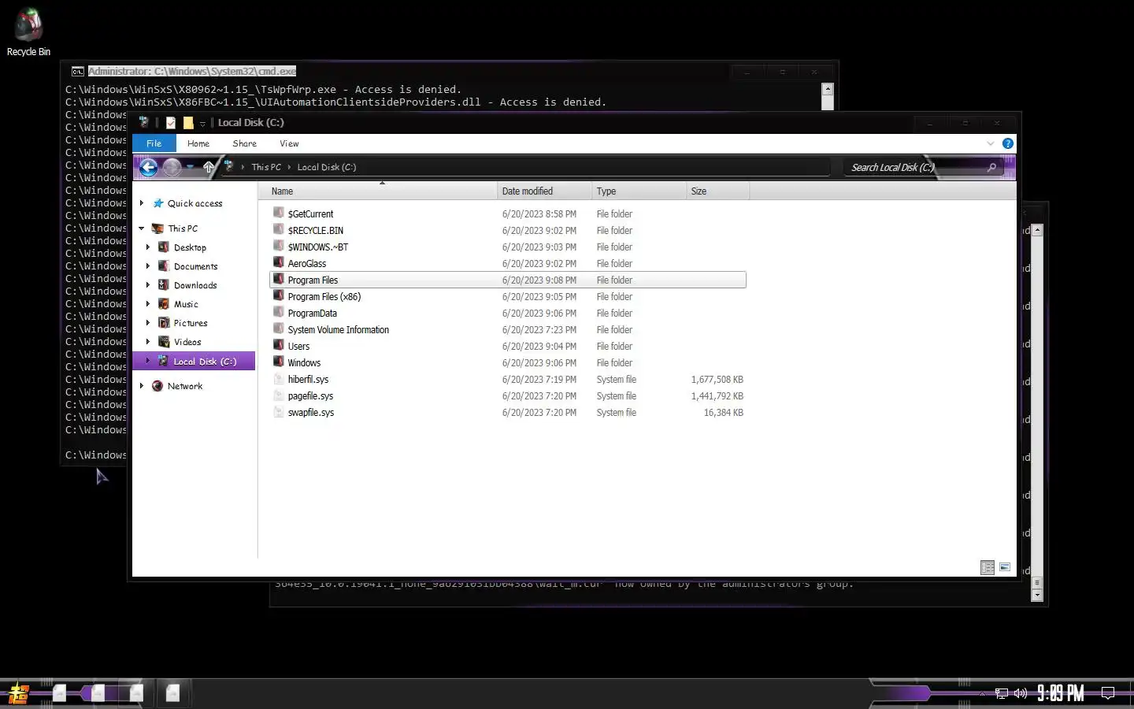Open the Start button on taskbar
1134x709 pixels.
click(x=19, y=694)
